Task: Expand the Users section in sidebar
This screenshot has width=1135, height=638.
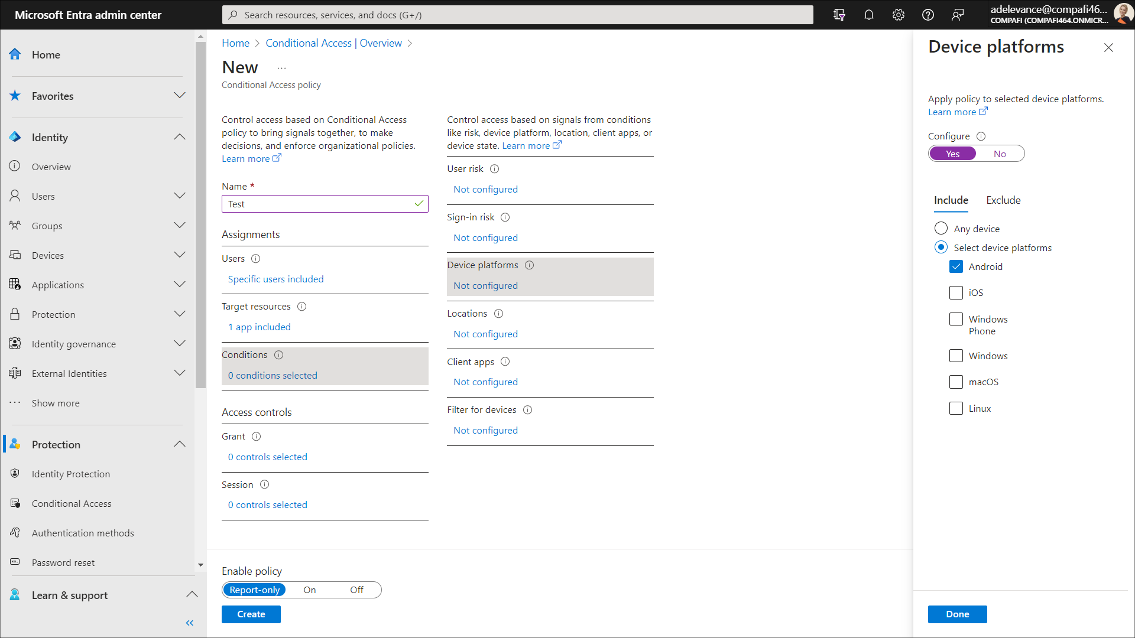Action: coord(180,196)
